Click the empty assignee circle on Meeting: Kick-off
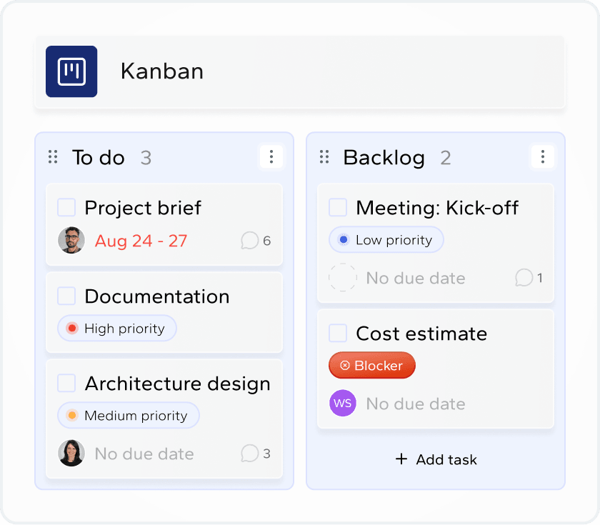The image size is (600, 525). [342, 278]
